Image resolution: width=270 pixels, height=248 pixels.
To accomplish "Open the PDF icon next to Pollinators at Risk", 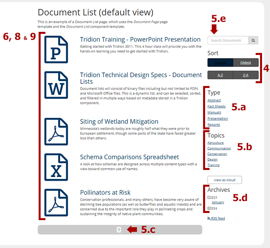I will (x=56, y=203).
